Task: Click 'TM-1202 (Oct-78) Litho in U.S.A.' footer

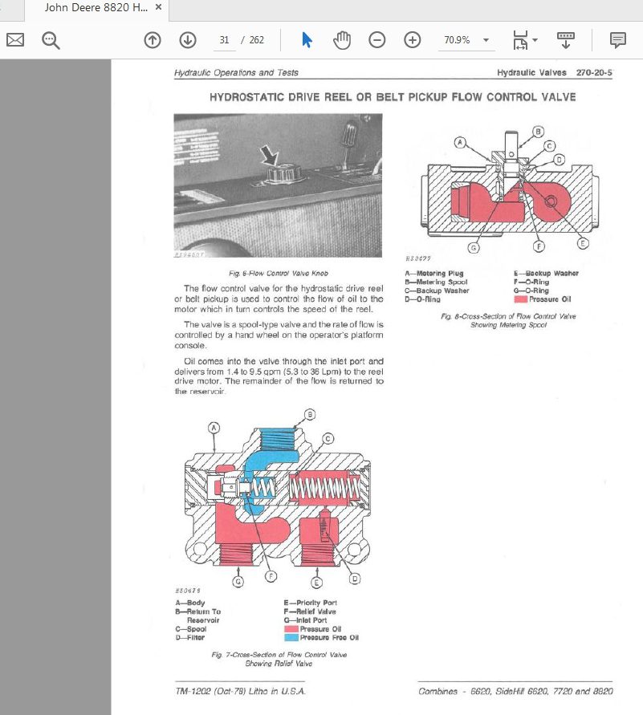Action: [x=240, y=691]
